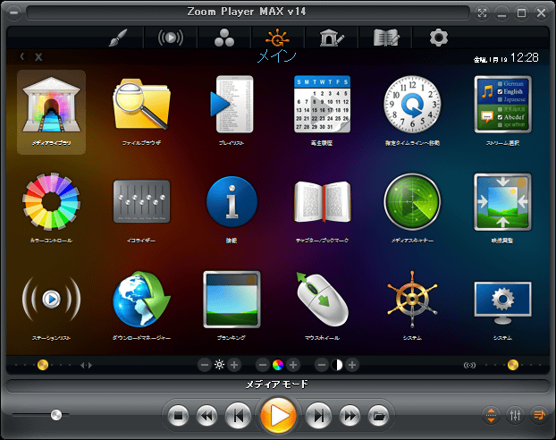This screenshot has height=440, width=556.
Task: Go back with the left chevron
Action: coord(22,56)
